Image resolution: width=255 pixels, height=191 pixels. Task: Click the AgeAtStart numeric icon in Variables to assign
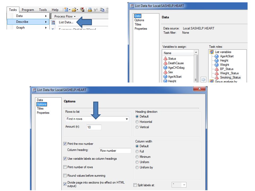[165, 76]
